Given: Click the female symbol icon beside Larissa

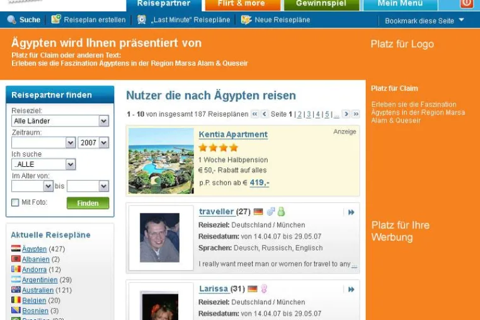Looking at the screenshot, I should 264,289.
